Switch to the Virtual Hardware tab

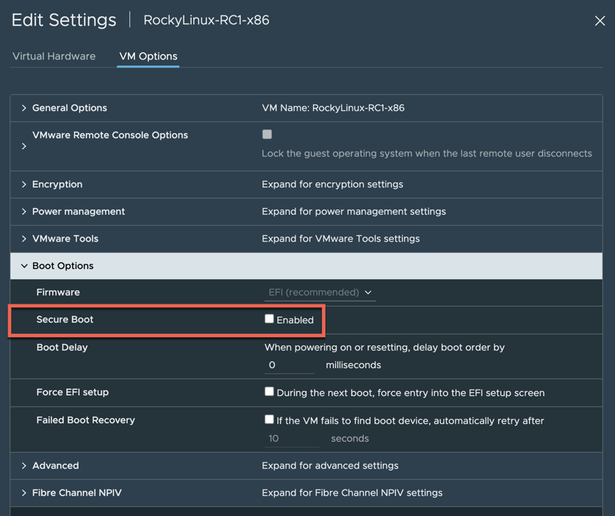54,56
